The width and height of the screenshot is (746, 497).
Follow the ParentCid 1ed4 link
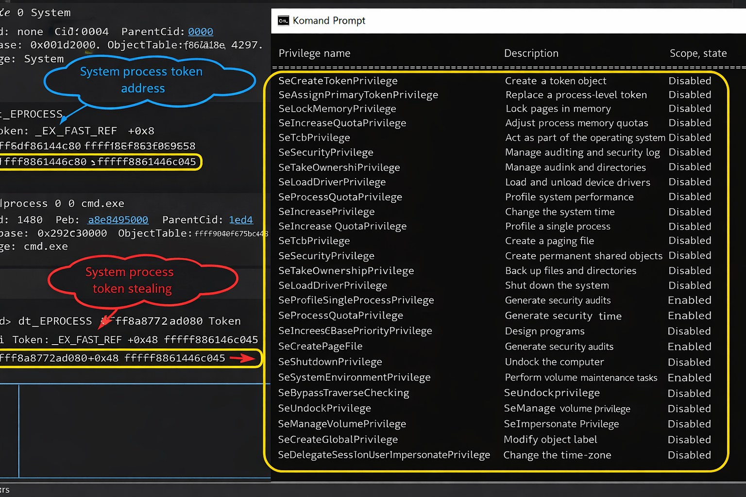(x=241, y=220)
